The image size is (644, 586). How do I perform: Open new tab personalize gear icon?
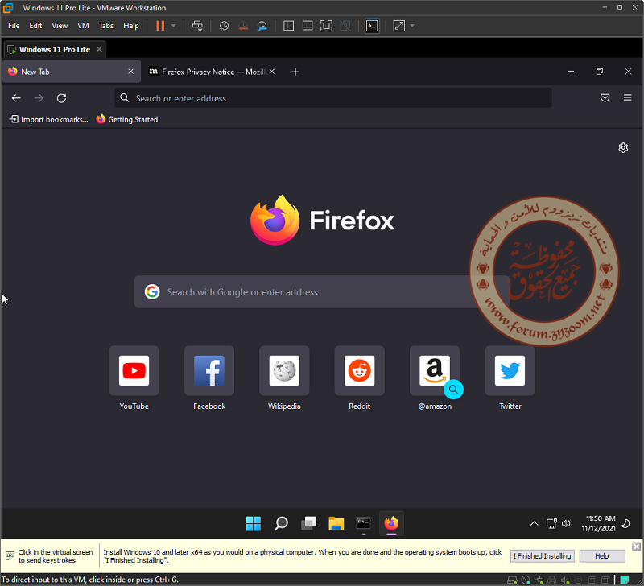[x=623, y=148]
